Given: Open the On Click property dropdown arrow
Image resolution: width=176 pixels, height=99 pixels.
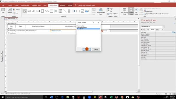Looking at the screenshot, I should tap(172, 32).
